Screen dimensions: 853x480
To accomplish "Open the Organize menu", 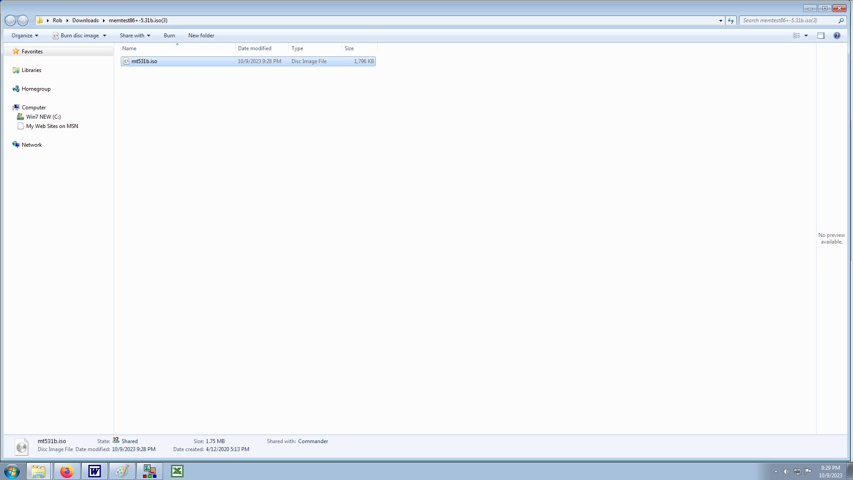I will point(24,36).
